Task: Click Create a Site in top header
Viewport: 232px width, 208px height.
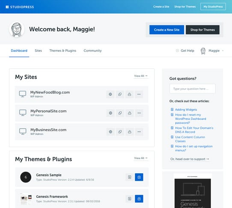Action: point(161,7)
